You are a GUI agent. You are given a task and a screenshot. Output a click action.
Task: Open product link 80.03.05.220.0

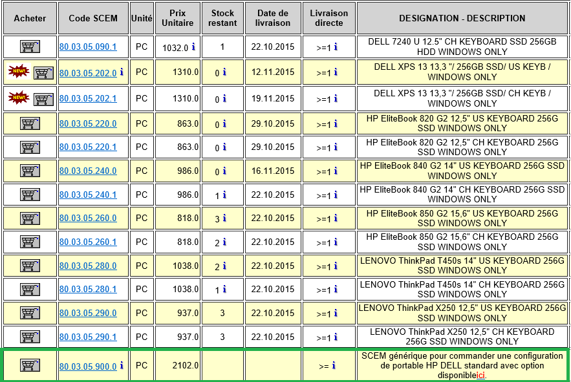click(88, 124)
